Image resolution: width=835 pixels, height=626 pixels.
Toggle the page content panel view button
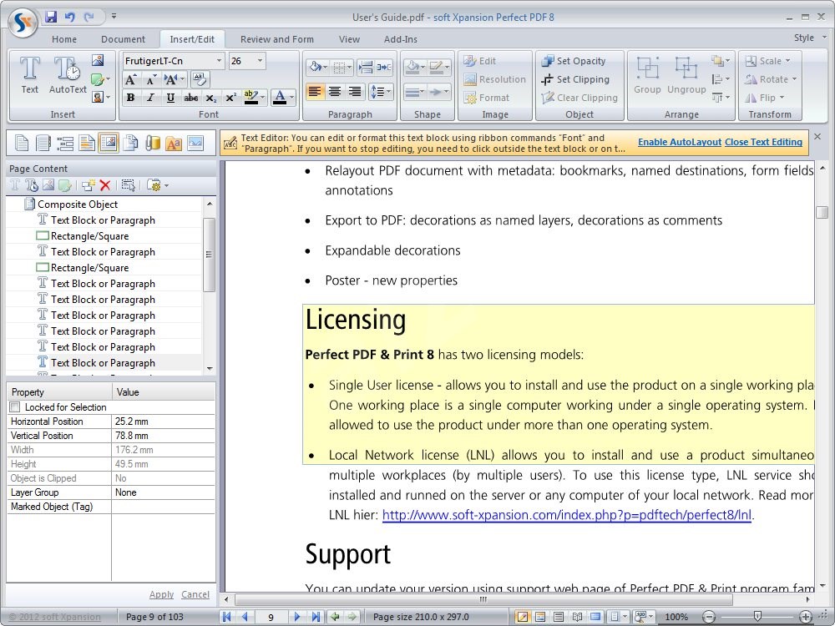coord(109,144)
